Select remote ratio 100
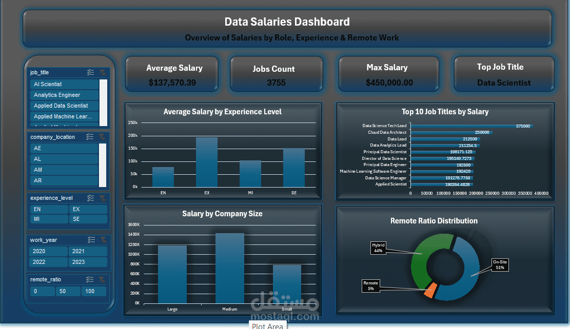This screenshot has width=570, height=329. 94,291
